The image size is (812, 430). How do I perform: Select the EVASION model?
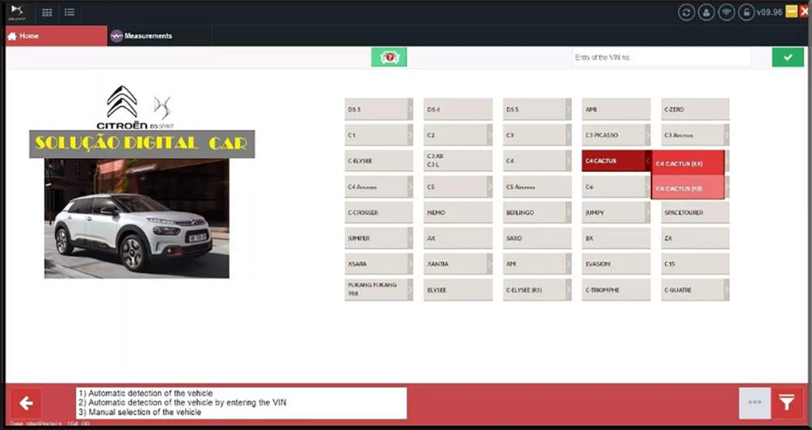[x=616, y=264]
